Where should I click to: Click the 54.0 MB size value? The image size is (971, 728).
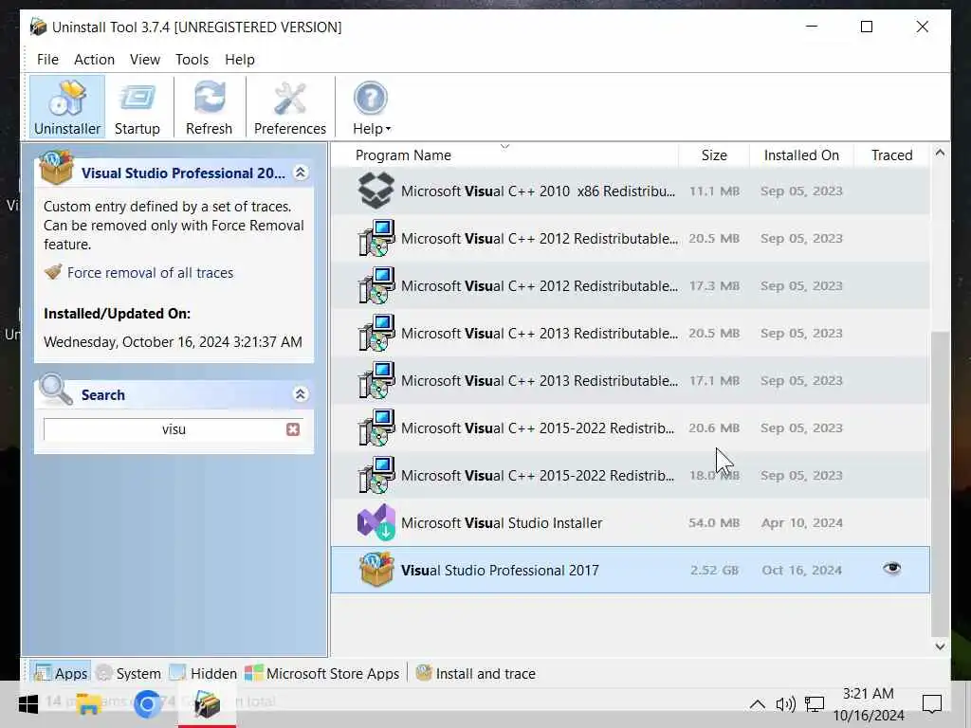click(714, 523)
